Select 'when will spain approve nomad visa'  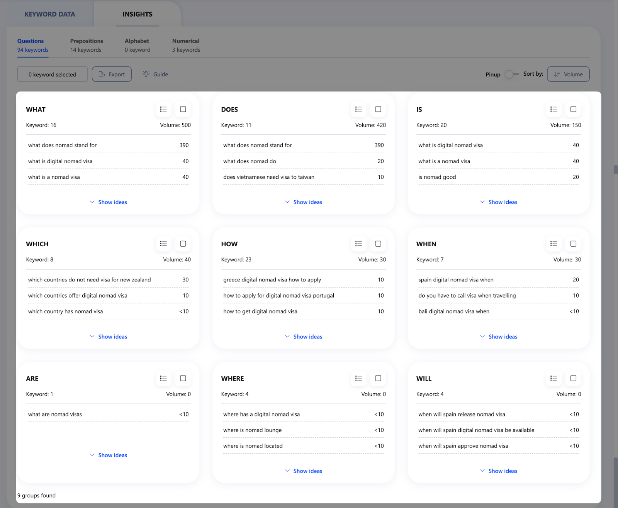(x=499, y=446)
